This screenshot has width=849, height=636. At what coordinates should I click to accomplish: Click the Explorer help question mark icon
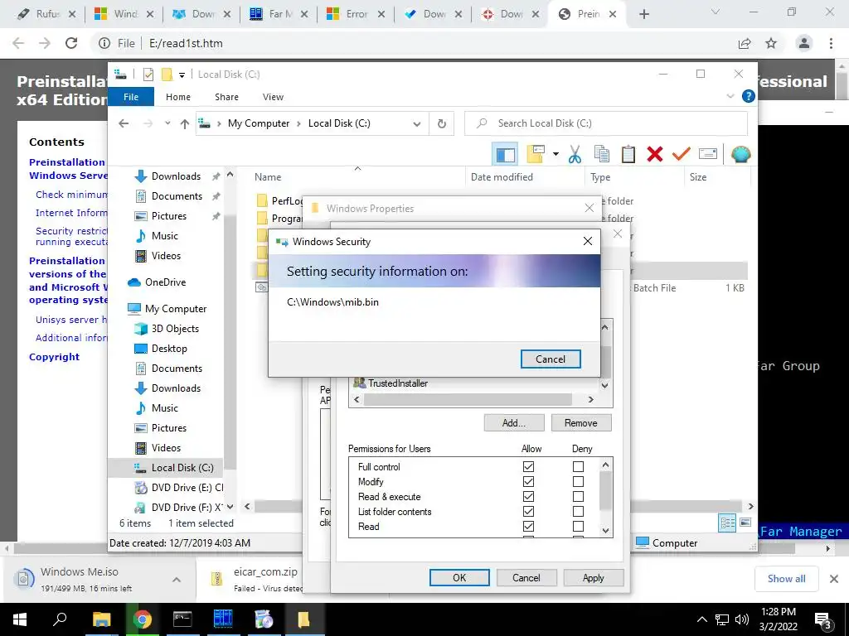(x=749, y=96)
